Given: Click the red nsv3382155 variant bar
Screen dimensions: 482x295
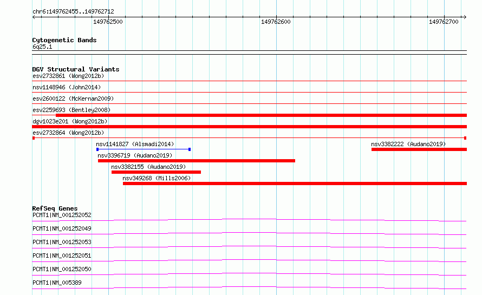Looking at the screenshot, I should (156, 172).
